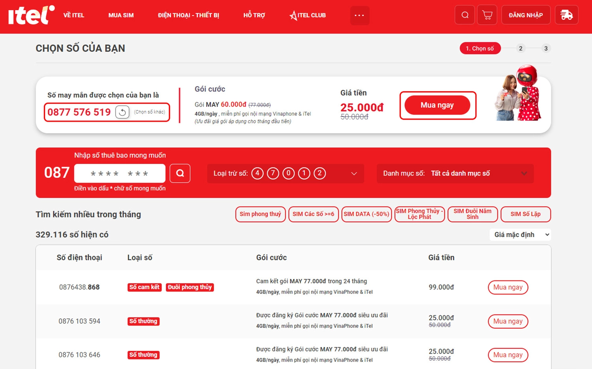Open the MUA SIM menu

(x=121, y=15)
